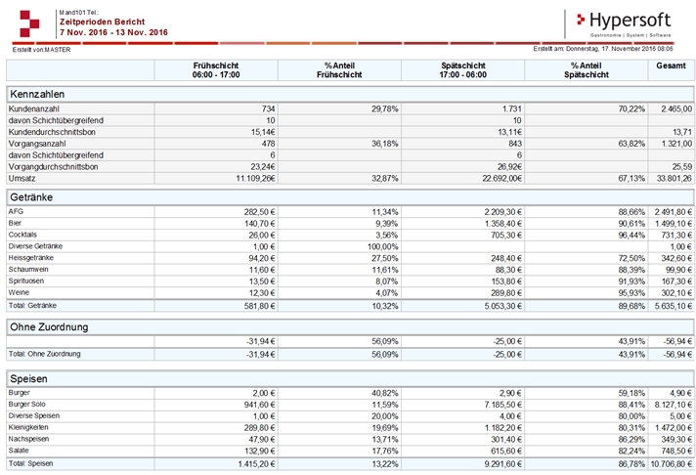The width and height of the screenshot is (696, 475).
Task: Click the Nachspeisen row label
Action: tap(28, 439)
